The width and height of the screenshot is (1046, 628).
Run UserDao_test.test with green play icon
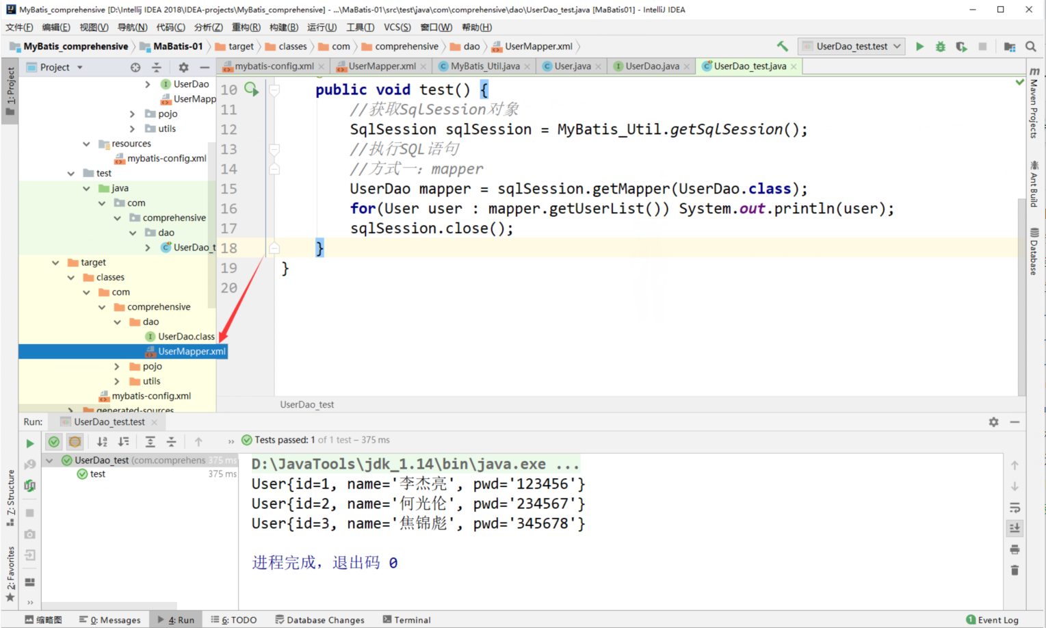[919, 47]
